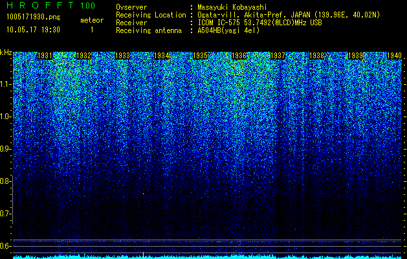Click the 1940 time marker

click(x=394, y=56)
